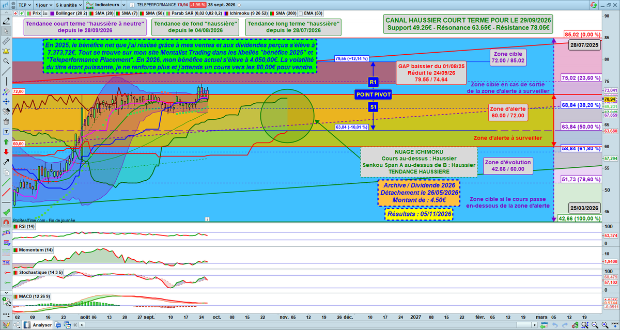Image resolution: width=620 pixels, height=330 pixels.
Task: Click the double chevron collapse in bottom bar
Action: 75,325
